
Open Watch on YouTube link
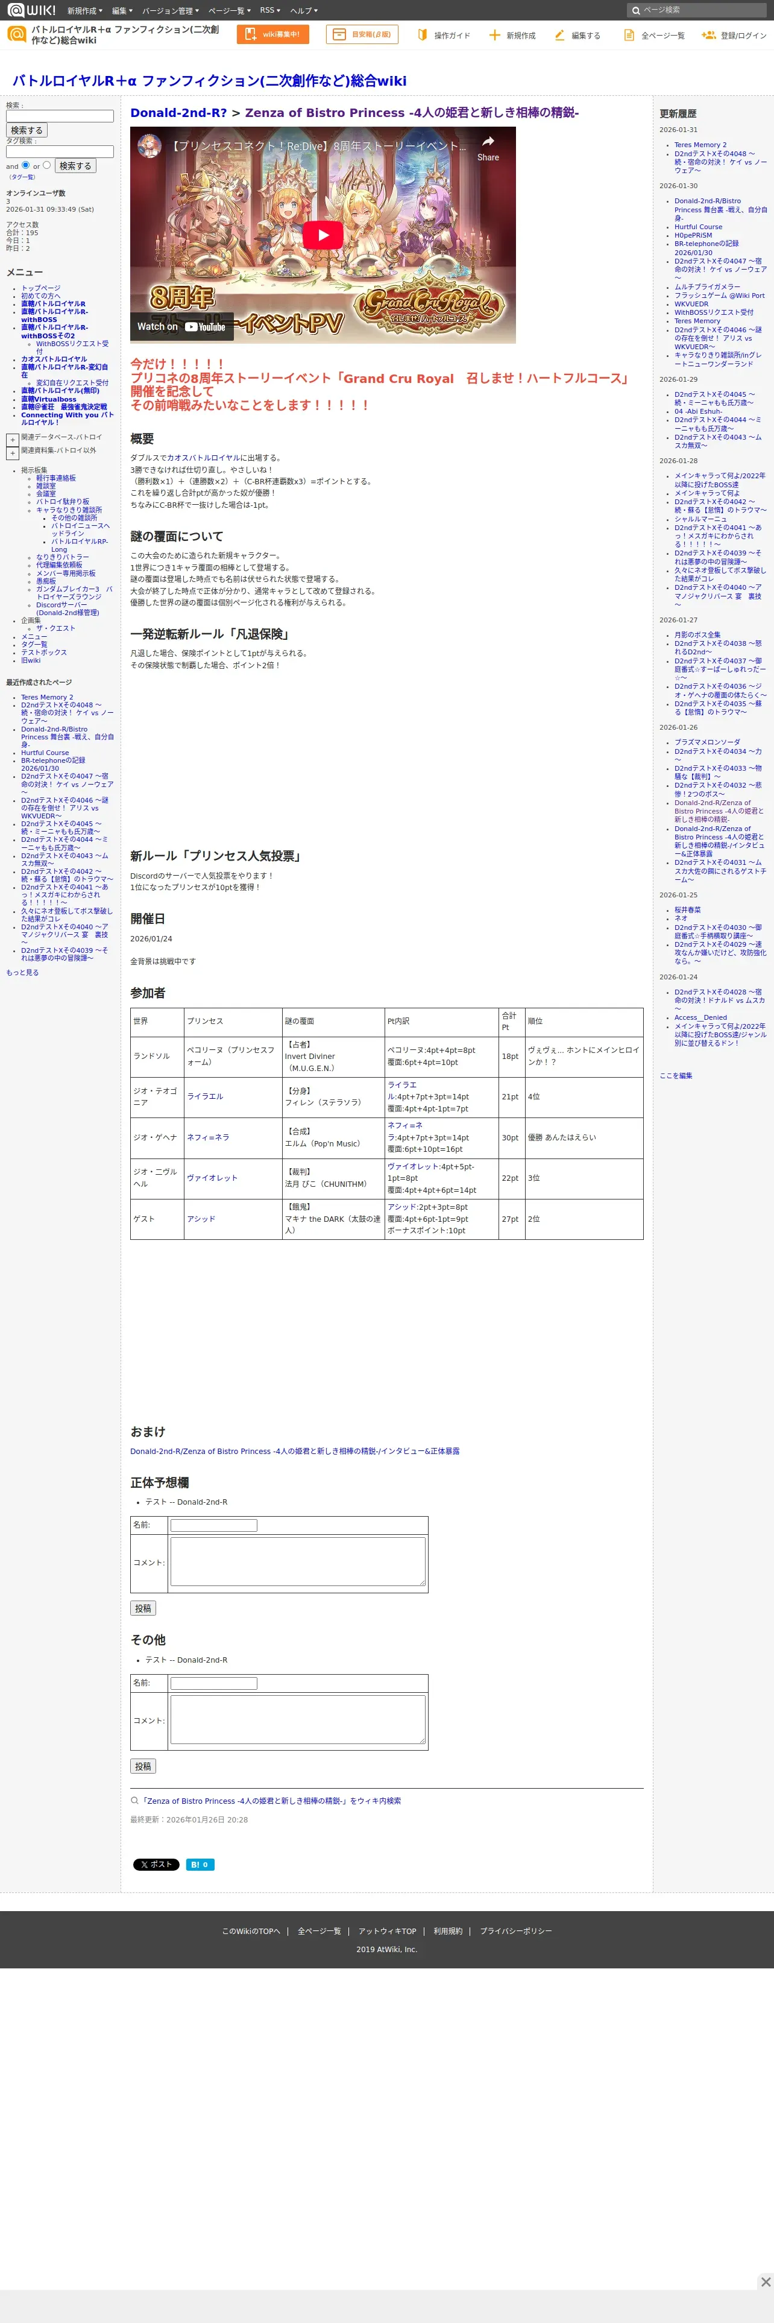tap(181, 326)
